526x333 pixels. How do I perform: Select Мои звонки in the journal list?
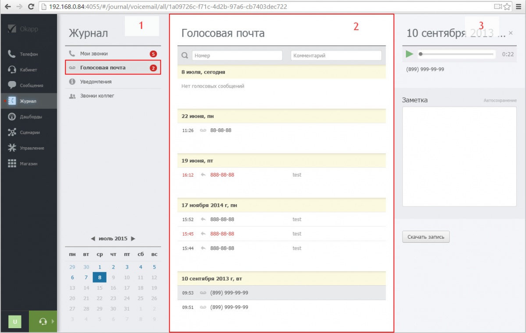pos(94,53)
